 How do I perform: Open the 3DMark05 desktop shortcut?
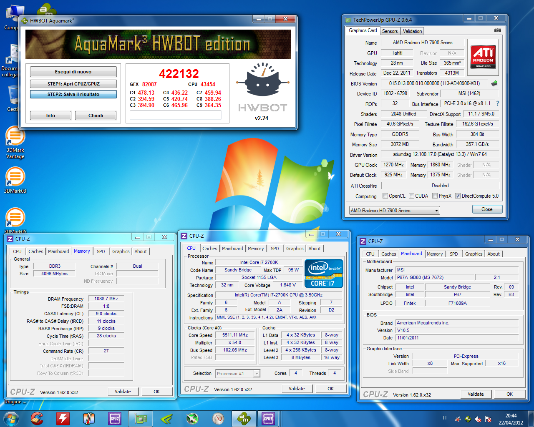[x=15, y=220]
